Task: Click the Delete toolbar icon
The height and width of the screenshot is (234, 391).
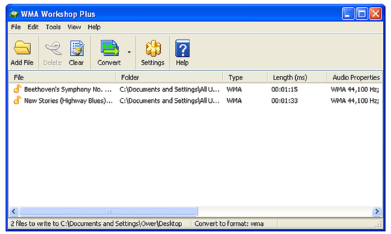Action: click(x=53, y=48)
